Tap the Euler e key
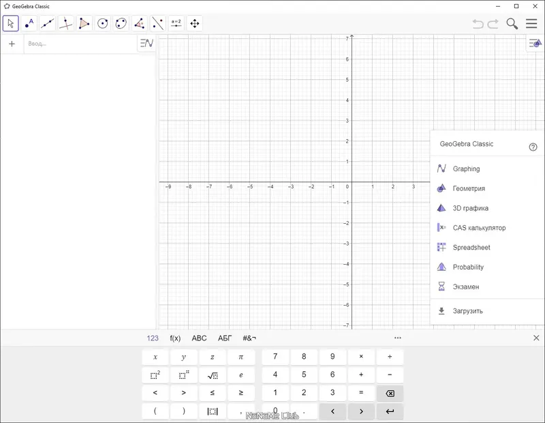Viewport: 545px width, 423px height. tap(241, 375)
